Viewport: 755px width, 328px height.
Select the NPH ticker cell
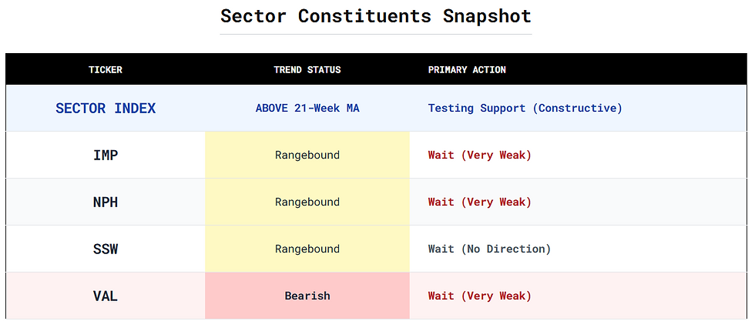tap(106, 202)
